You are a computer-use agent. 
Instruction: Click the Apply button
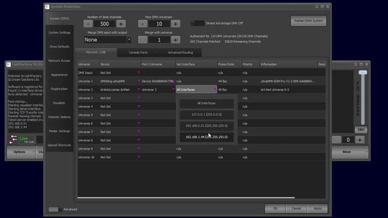pyautogui.click(x=318, y=208)
